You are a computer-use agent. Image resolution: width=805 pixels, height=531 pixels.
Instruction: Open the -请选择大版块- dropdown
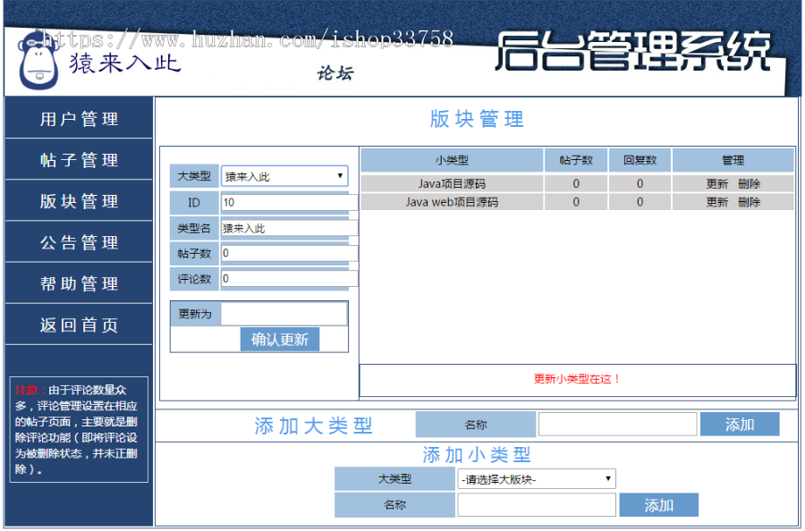coord(533,478)
